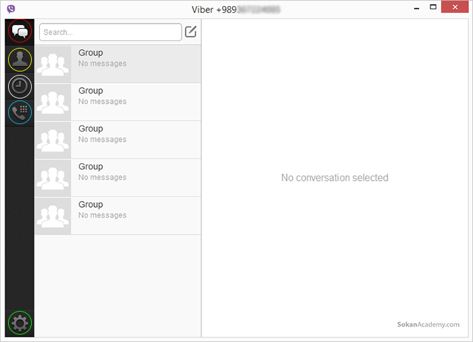
Task: Select the fifth Group conversation
Action: tap(118, 216)
